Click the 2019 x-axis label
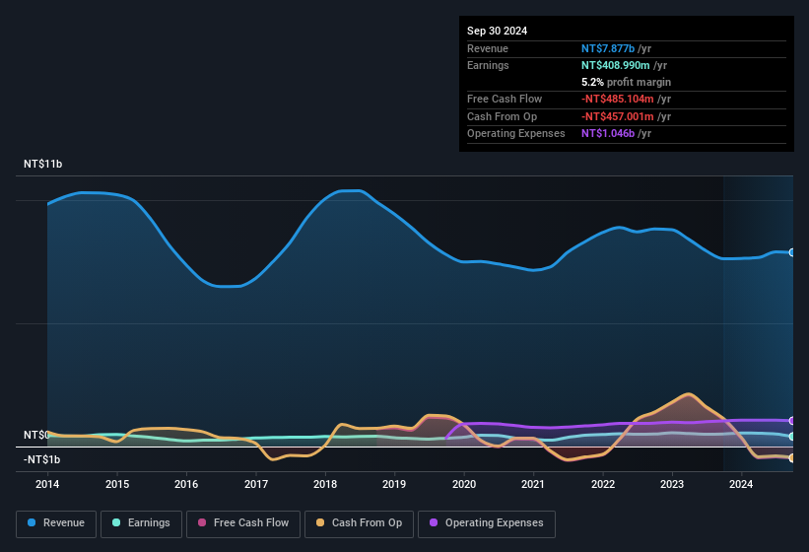 point(394,484)
